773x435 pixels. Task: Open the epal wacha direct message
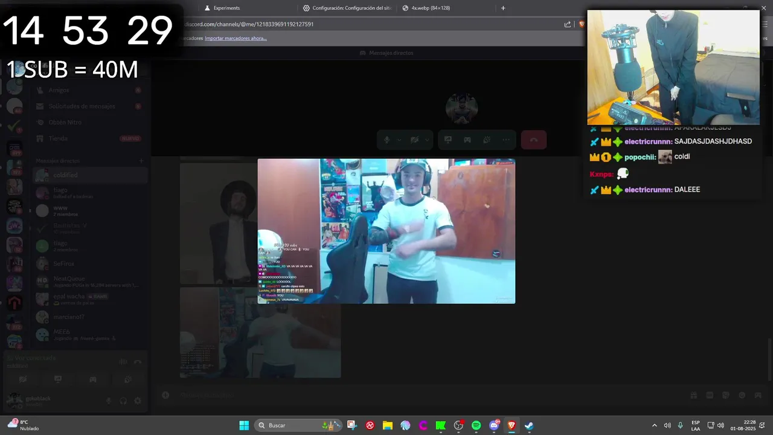(x=89, y=299)
